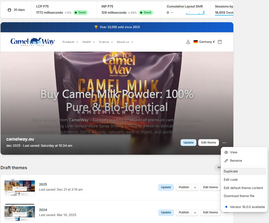The width and height of the screenshot is (269, 223).
Task: Click Edit theme for the live theme
Action: (208, 143)
